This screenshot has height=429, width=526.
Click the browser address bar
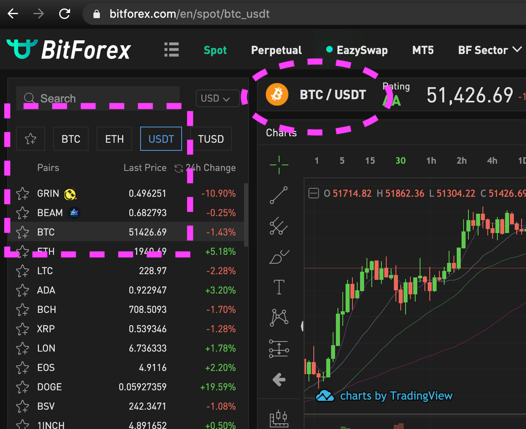click(304, 14)
